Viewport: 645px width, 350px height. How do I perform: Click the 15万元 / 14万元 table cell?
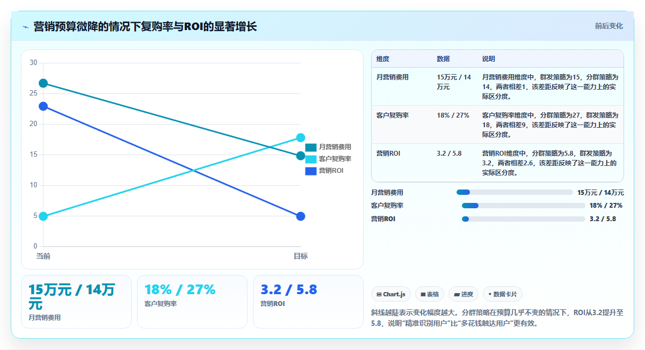[454, 82]
